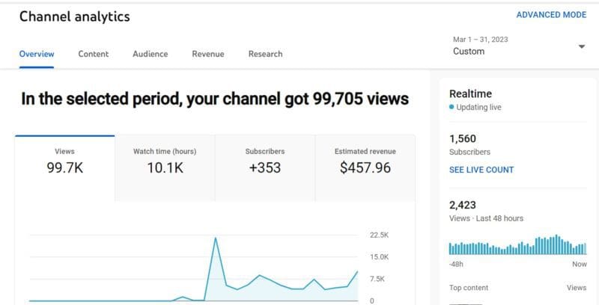This screenshot has width=599, height=305.
Task: Click the rightmost end of views line chart
Action: tap(358, 271)
